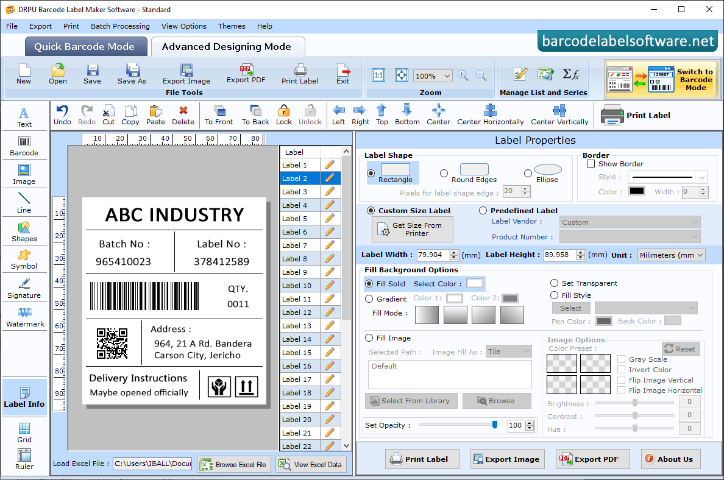Center object horizontally
Viewport: 724px width, 480px height.
[491, 115]
